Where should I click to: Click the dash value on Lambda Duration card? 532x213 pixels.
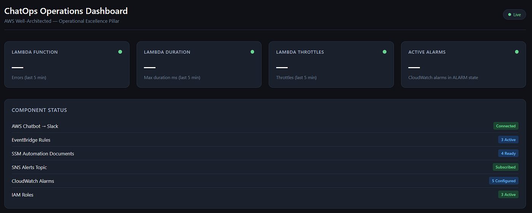(x=150, y=67)
